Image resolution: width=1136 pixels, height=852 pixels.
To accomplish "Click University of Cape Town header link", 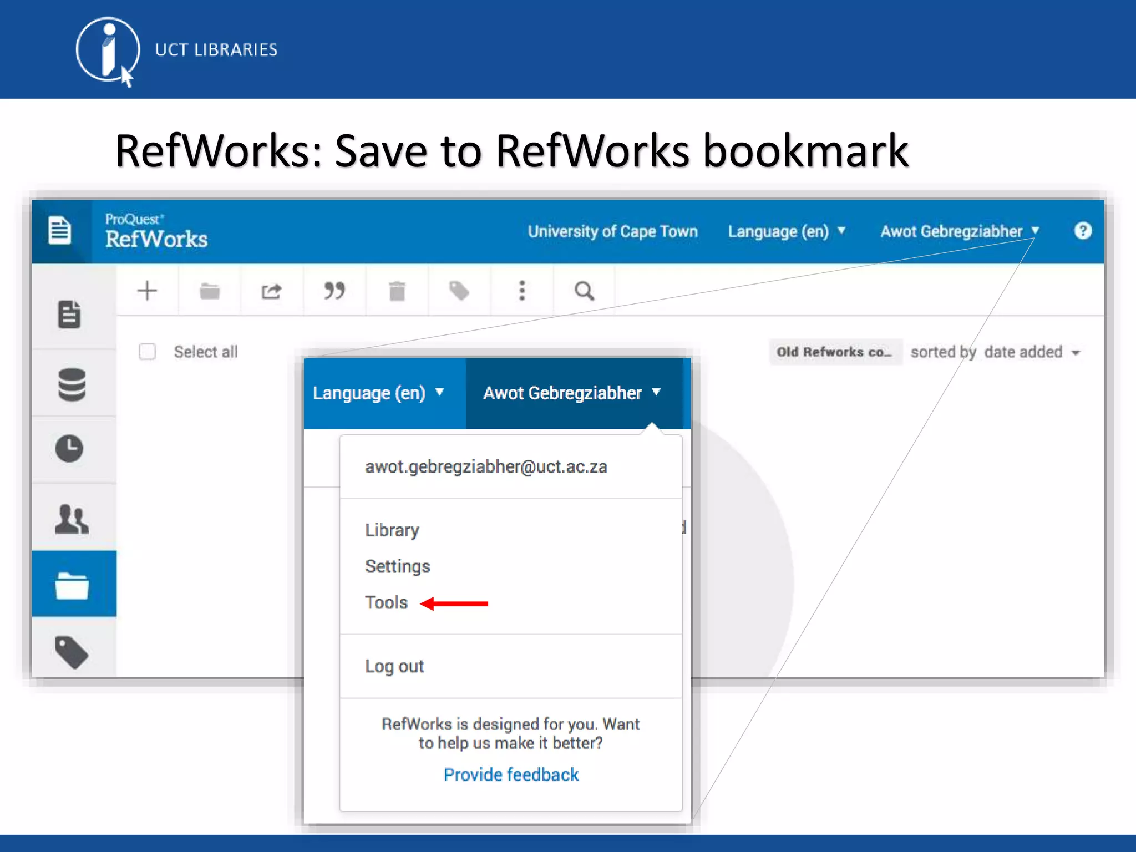I will pos(612,231).
